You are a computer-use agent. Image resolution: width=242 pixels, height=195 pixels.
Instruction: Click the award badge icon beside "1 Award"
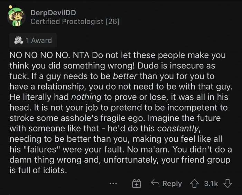pyautogui.click(x=18, y=40)
